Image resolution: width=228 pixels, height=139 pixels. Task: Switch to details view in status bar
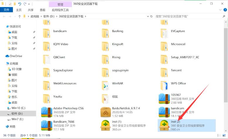(x=219, y=135)
